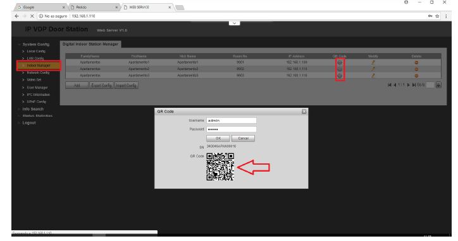Image resolution: width=458 pixels, height=241 pixels.
Task: Click the serial number text after SN
Action: click(221, 146)
